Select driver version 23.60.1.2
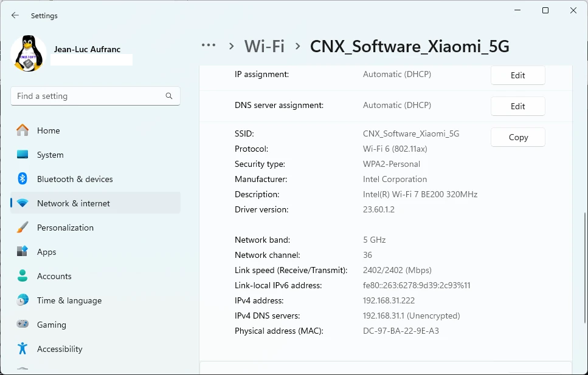 (x=379, y=209)
